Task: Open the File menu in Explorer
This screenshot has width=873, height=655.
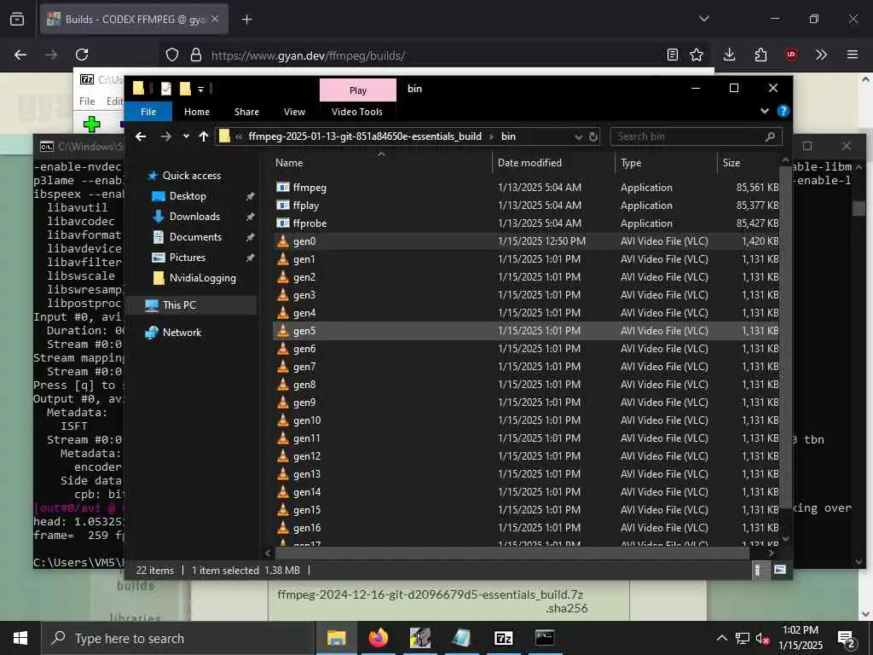Action: (x=148, y=112)
